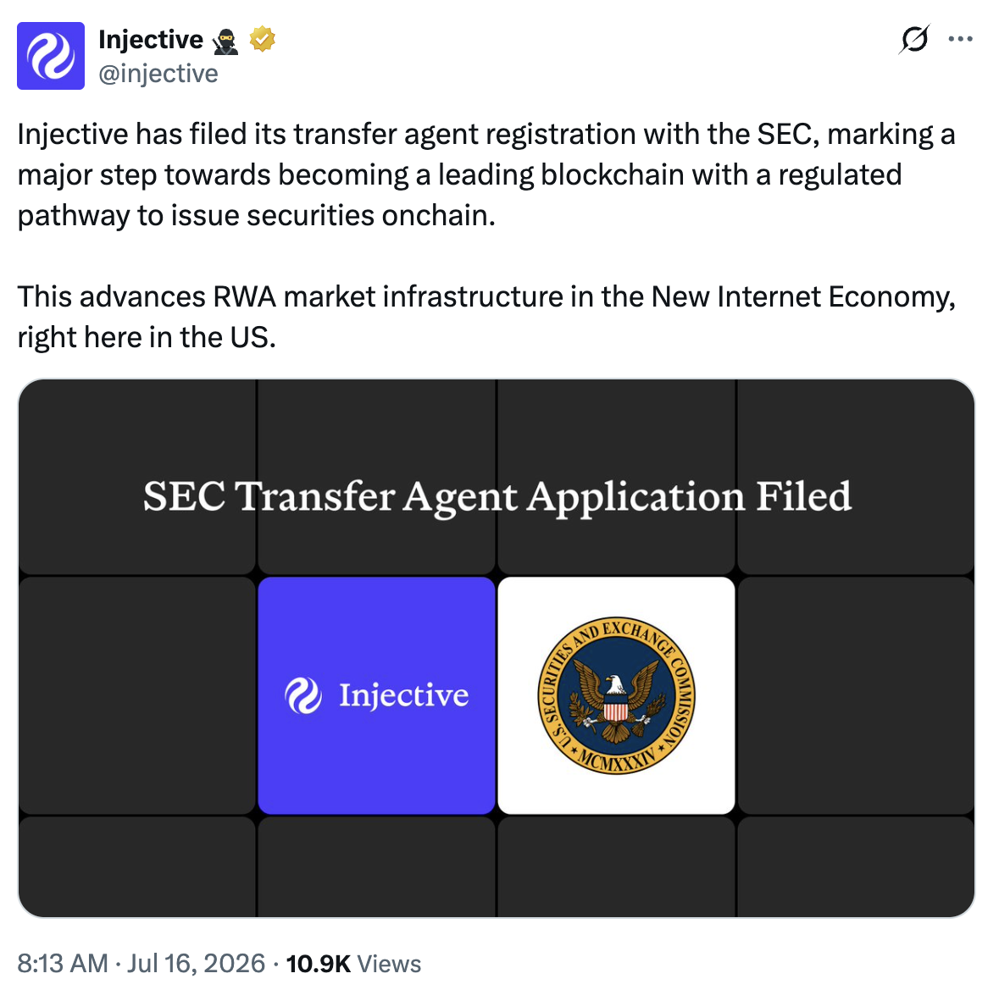Open Grok explain icon on the post
Screen dimensions: 999x990
(x=914, y=40)
